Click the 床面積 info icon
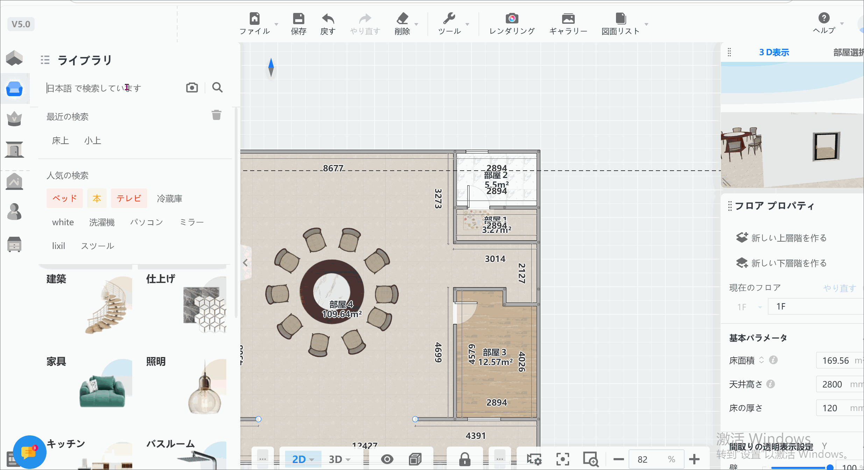 click(773, 360)
